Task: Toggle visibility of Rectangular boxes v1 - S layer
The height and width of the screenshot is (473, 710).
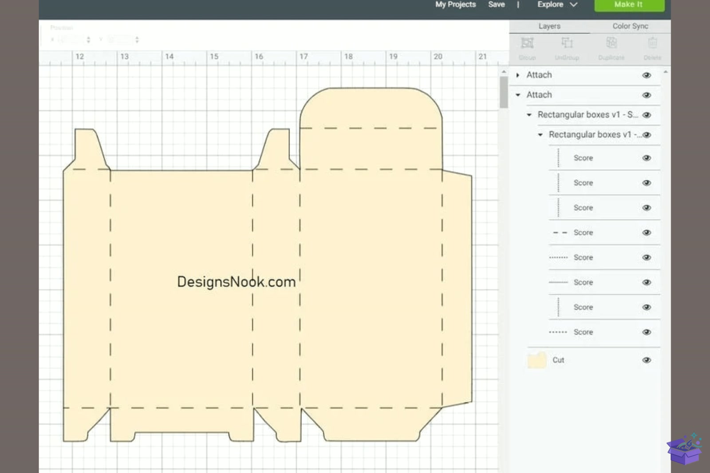Action: point(647,115)
